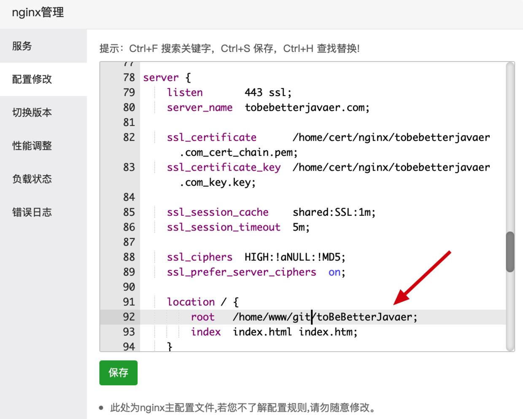
Task: Place cursor on the listen 443 ssl line
Action: (228, 93)
